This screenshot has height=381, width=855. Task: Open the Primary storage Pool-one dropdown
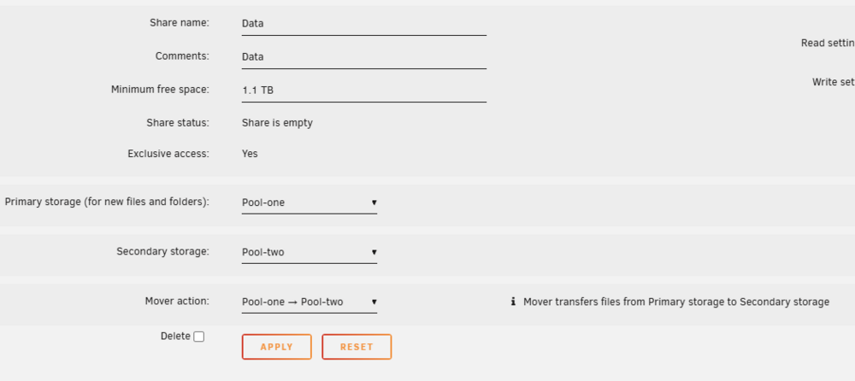pyautogui.click(x=310, y=202)
